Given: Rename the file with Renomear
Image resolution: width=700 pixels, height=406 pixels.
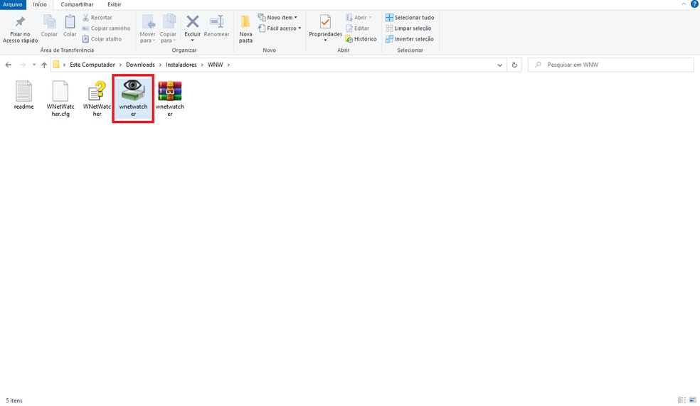Looking at the screenshot, I should [x=216, y=26].
